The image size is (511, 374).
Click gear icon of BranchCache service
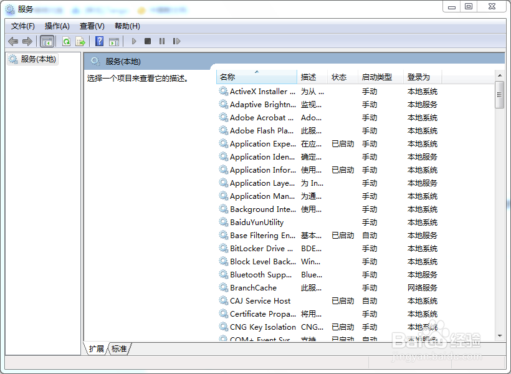223,287
